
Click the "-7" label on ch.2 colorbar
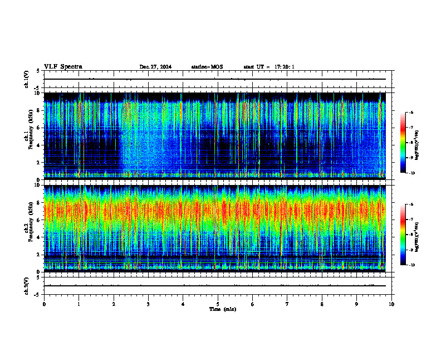click(x=411, y=219)
